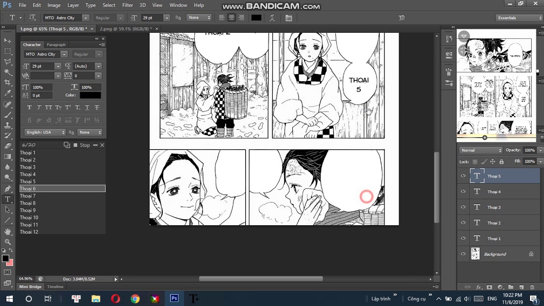544x306 pixels.
Task: Select the Pen tool
Action: (x=8, y=189)
